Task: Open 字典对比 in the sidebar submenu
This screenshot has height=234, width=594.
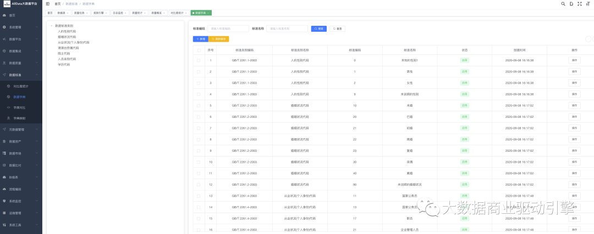Action: click(x=20, y=107)
